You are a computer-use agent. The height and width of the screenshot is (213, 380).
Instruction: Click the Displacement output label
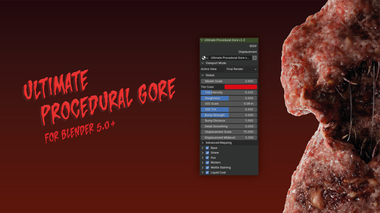(247, 52)
